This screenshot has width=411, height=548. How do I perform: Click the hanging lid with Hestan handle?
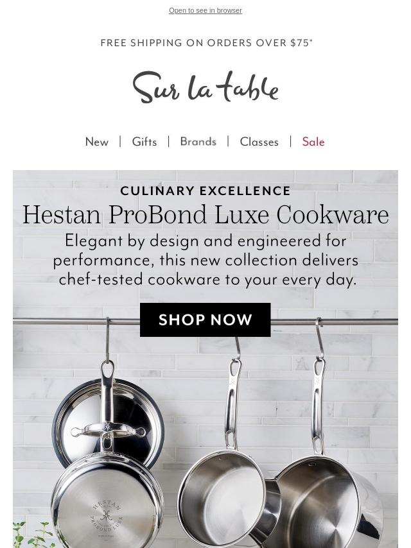(108, 423)
